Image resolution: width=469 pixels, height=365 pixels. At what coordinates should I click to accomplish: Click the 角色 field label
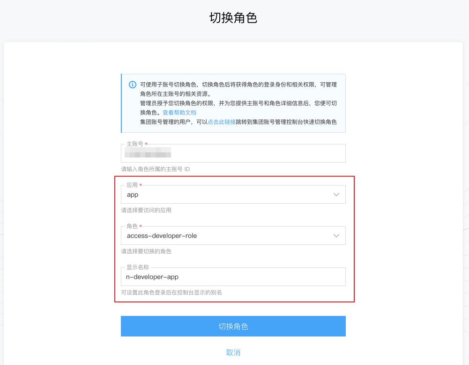(x=132, y=226)
